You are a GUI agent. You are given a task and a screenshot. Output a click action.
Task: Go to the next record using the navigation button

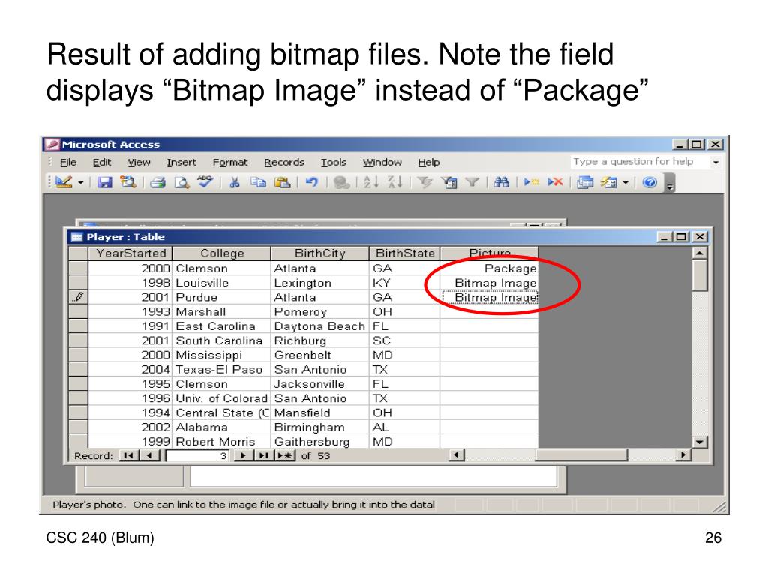(x=242, y=455)
